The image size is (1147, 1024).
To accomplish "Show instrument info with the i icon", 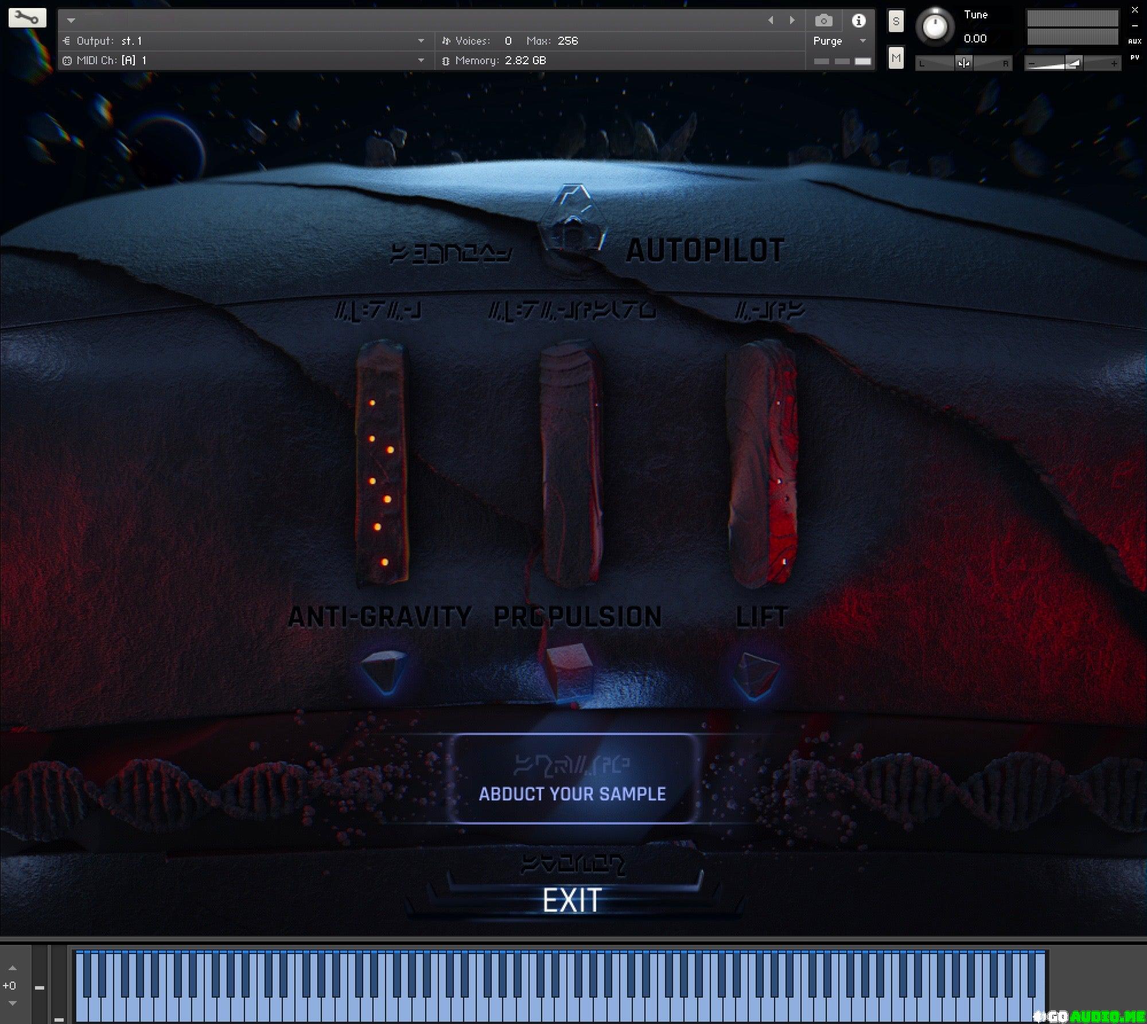I will click(858, 21).
